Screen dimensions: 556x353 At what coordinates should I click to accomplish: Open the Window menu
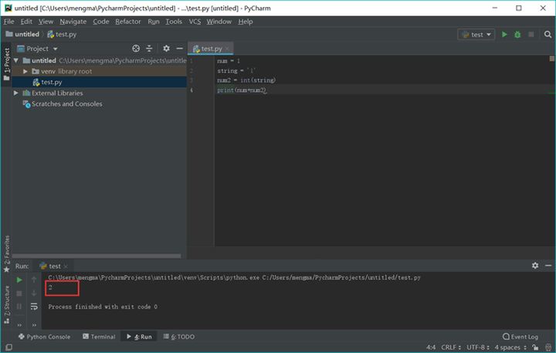point(219,22)
